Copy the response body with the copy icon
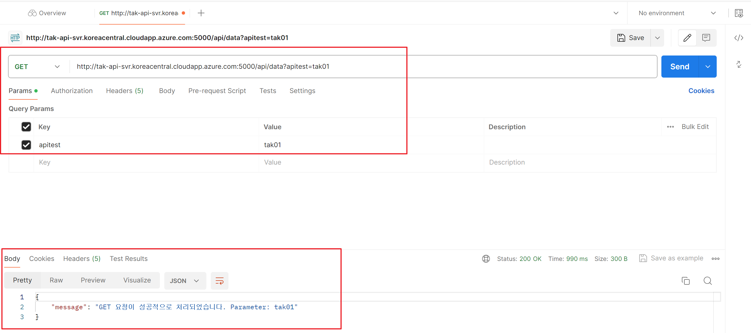Screen dimensions: 751x333 [x=685, y=281]
